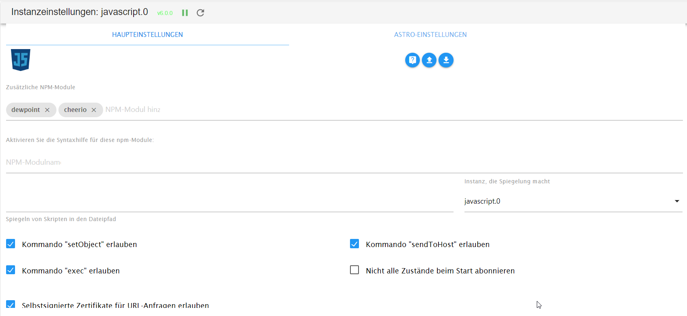Remove the cheerio module chip
The width and height of the screenshot is (687, 316).
pos(94,110)
